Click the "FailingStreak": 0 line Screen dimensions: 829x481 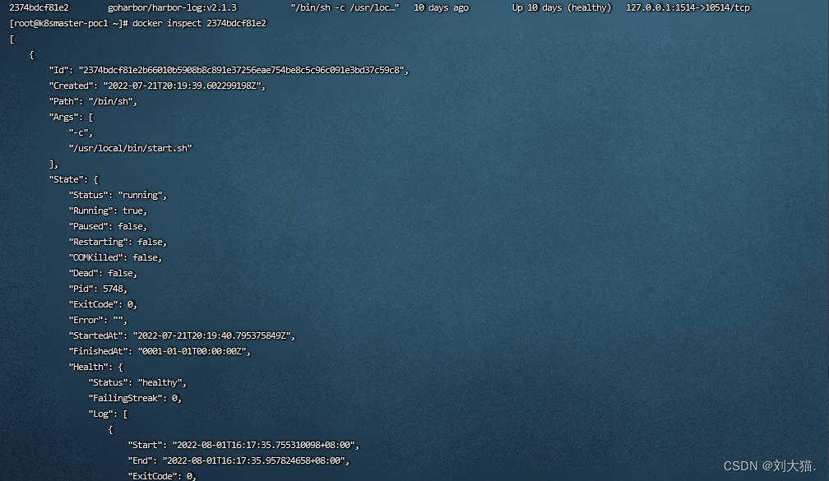(135, 398)
